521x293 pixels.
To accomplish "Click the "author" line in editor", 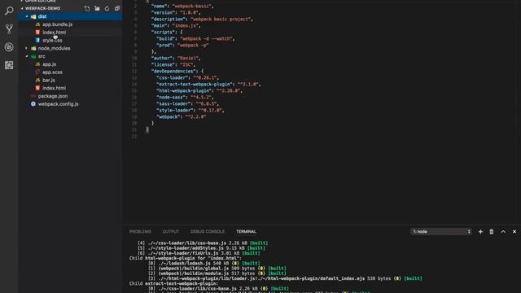I will point(176,58).
